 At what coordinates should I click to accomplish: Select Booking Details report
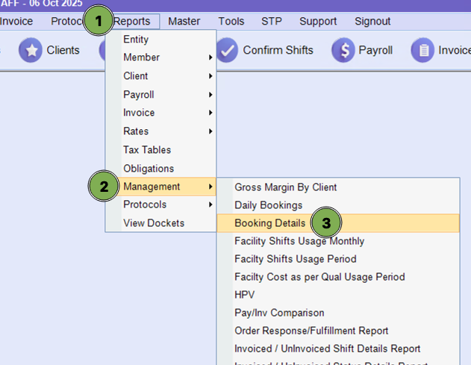[x=269, y=223]
